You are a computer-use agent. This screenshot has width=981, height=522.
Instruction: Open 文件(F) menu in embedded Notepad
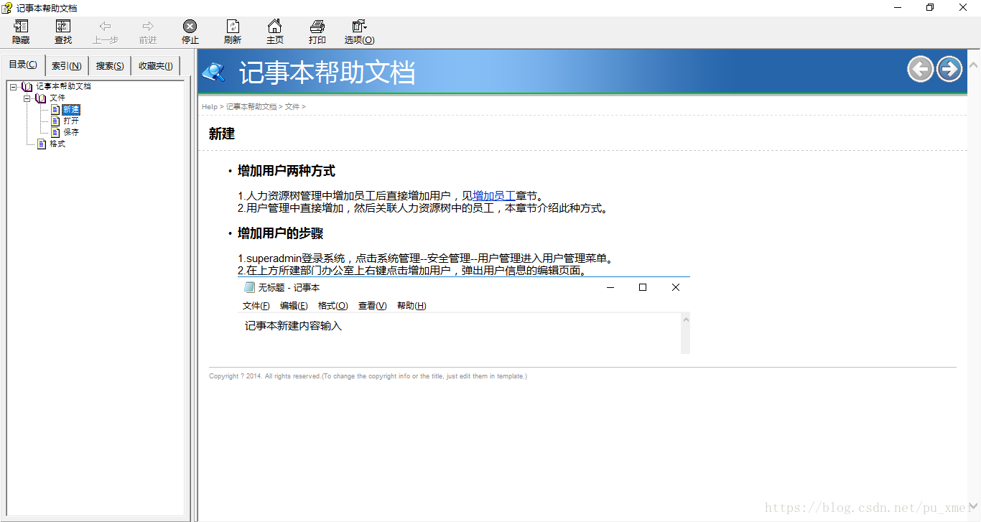pos(256,306)
